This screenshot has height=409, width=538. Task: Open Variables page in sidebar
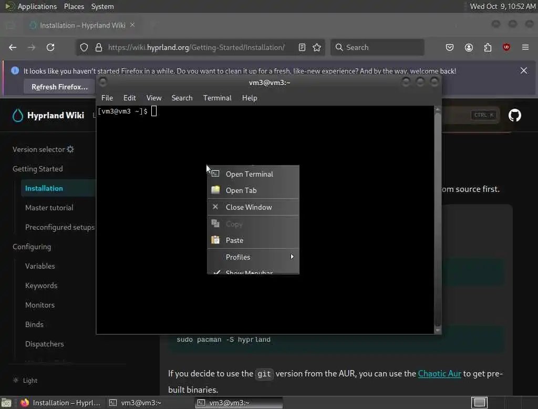click(x=40, y=266)
